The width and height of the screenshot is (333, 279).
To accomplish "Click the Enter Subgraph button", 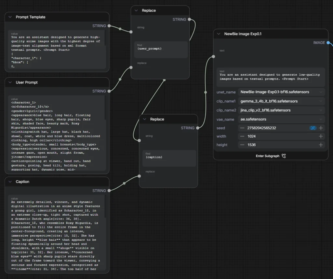I will point(271,156).
